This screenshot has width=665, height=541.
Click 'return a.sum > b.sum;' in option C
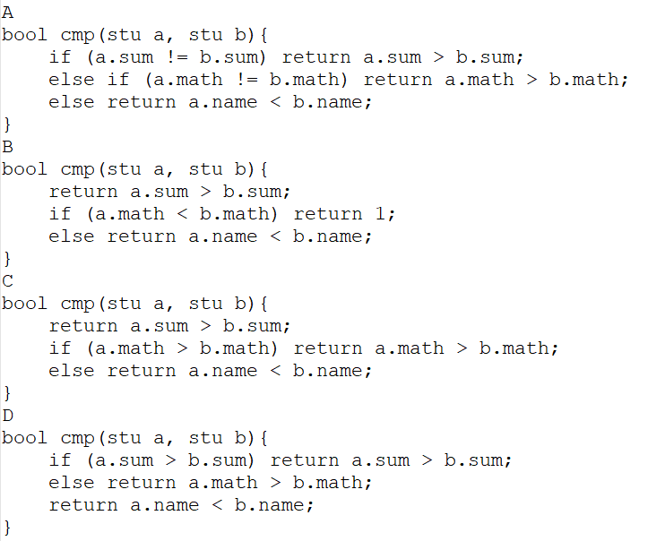tap(169, 326)
